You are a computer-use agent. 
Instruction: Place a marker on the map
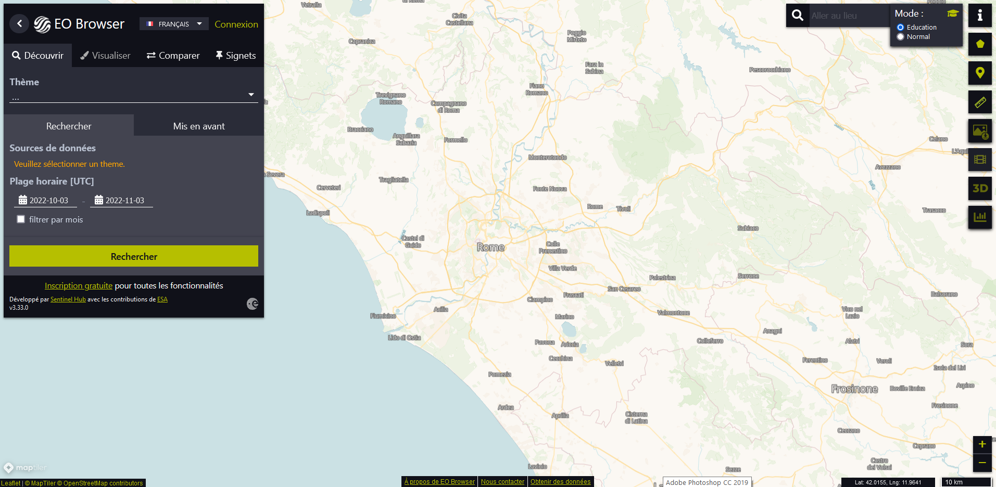[x=980, y=73]
